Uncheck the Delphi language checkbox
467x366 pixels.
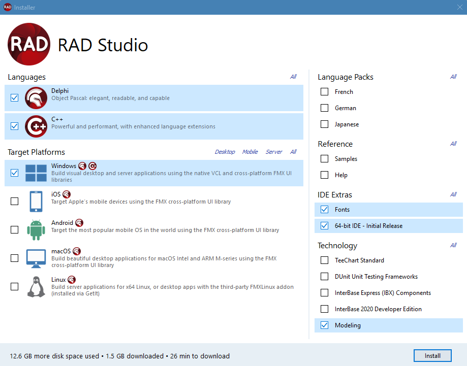pyautogui.click(x=14, y=97)
